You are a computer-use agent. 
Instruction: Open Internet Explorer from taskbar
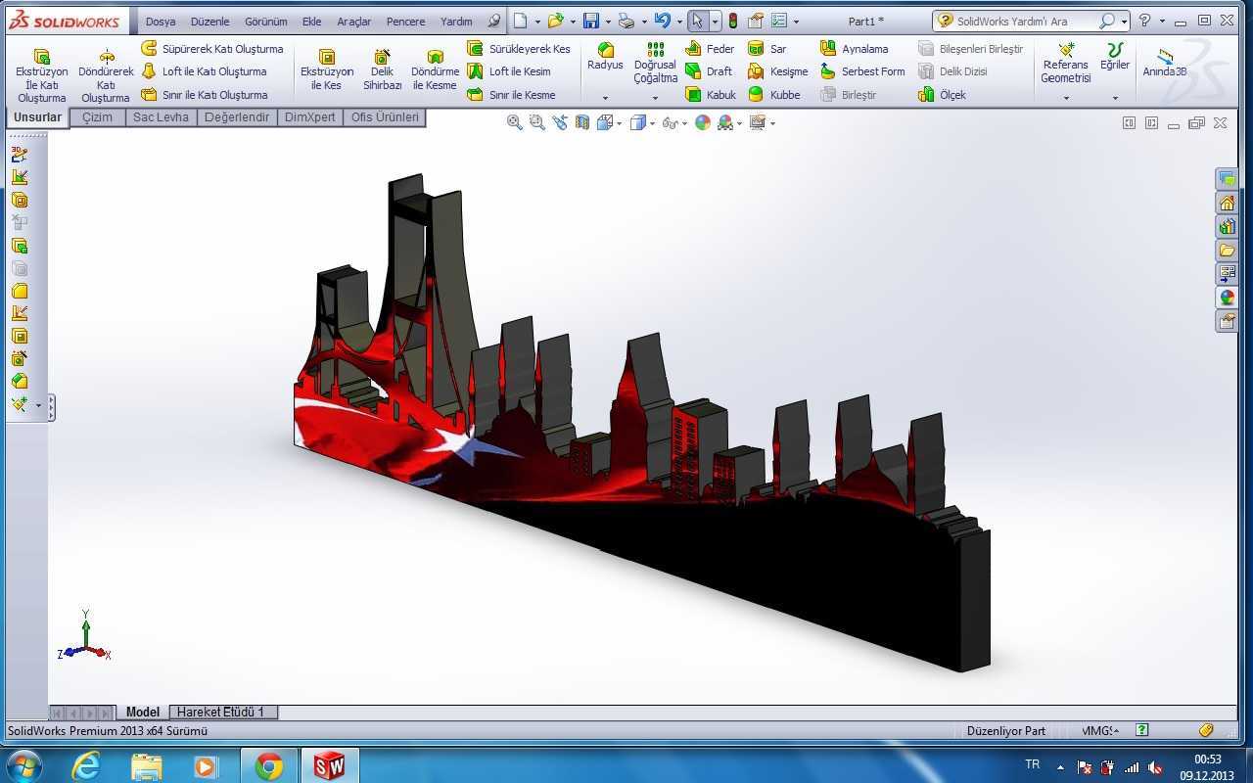86,765
